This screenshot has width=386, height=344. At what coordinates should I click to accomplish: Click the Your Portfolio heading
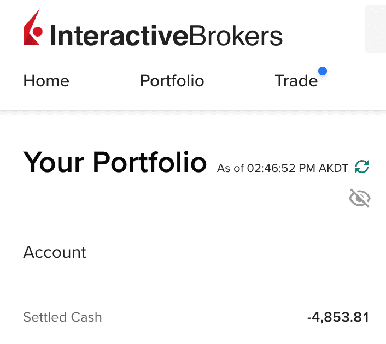115,162
